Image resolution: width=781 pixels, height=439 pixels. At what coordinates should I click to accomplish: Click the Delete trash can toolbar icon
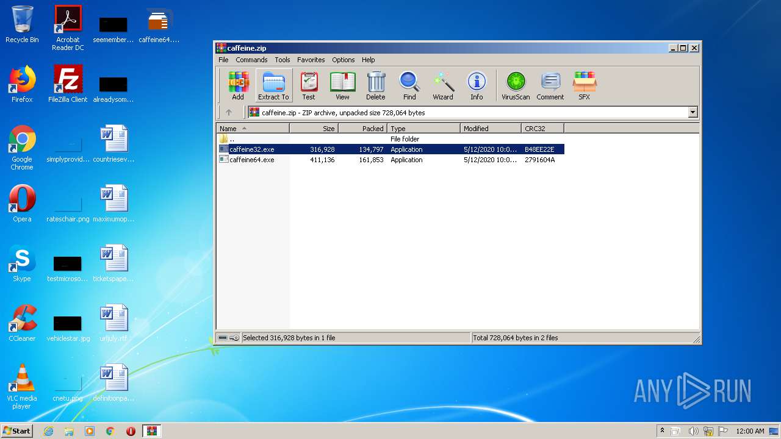[376, 85]
